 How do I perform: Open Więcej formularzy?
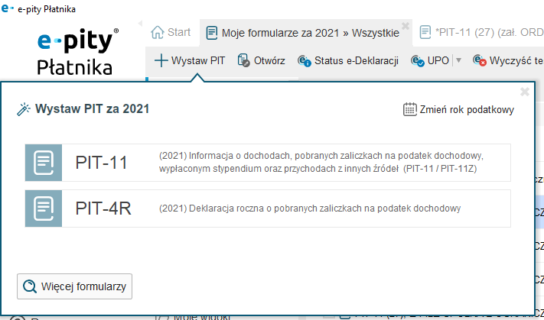point(74,286)
